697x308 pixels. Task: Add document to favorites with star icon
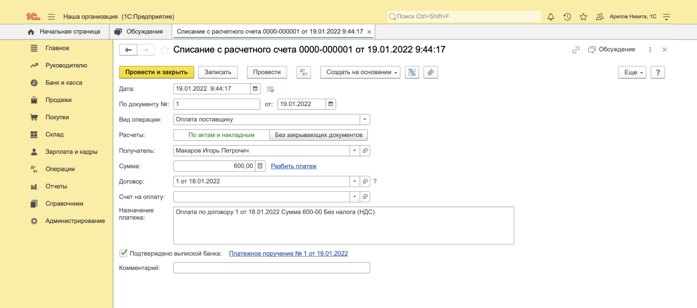165,50
